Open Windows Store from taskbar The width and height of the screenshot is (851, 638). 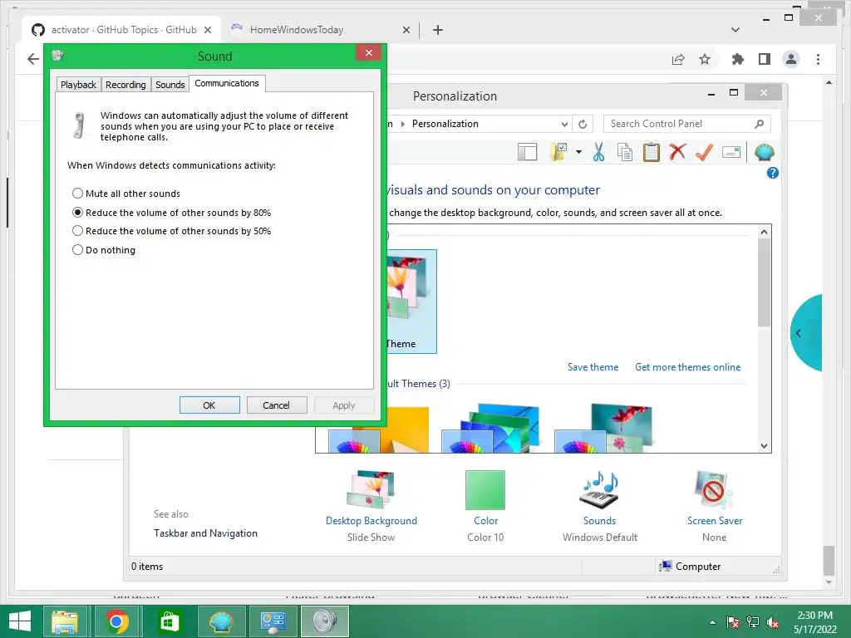pyautogui.click(x=169, y=621)
